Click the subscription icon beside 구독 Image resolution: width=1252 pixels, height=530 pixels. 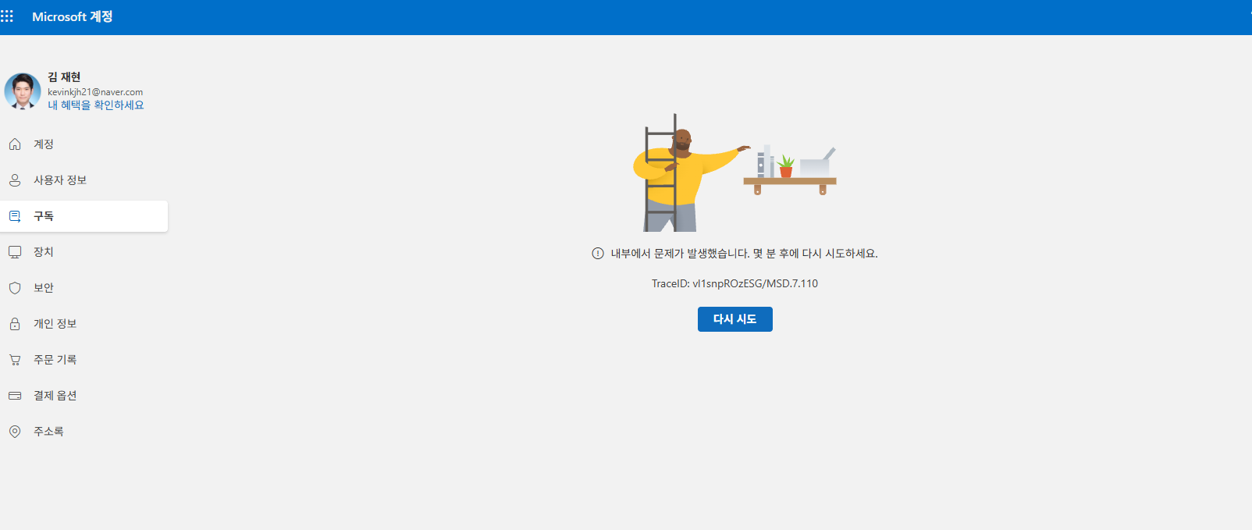click(x=15, y=216)
